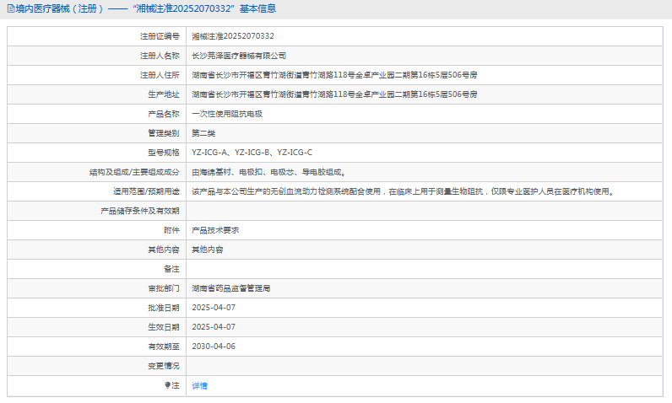
Task: Click the 型号规格 label
Action: coord(164,153)
